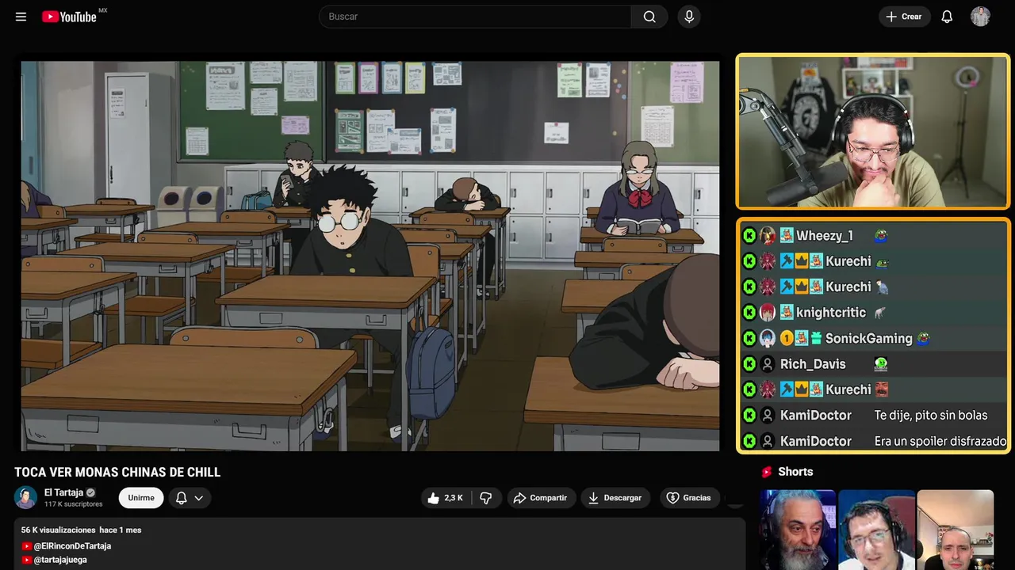Click the avatar next to Wheezy_1

click(x=767, y=235)
